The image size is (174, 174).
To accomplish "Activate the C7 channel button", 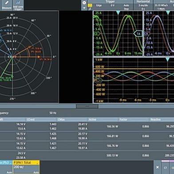I will (x=165, y=168).
